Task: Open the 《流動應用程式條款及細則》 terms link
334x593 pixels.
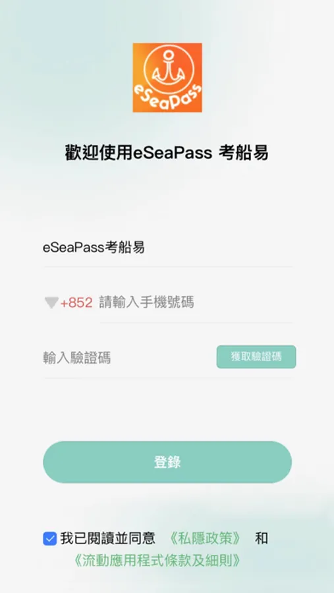Action: click(x=157, y=561)
